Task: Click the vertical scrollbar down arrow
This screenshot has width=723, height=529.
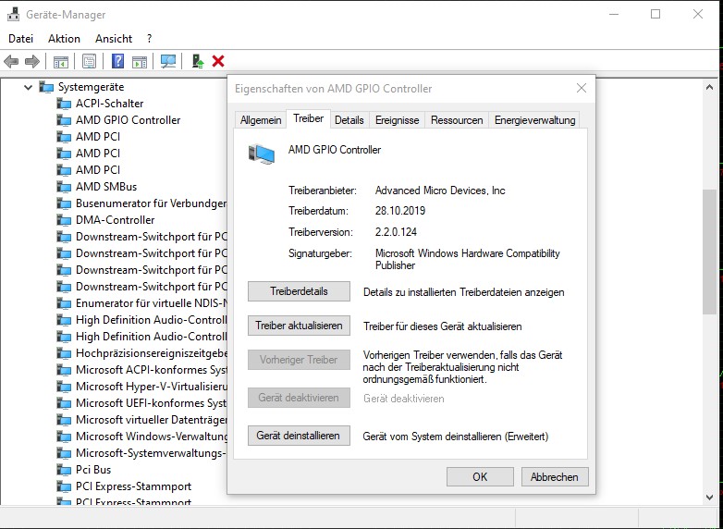Action: coord(709,498)
